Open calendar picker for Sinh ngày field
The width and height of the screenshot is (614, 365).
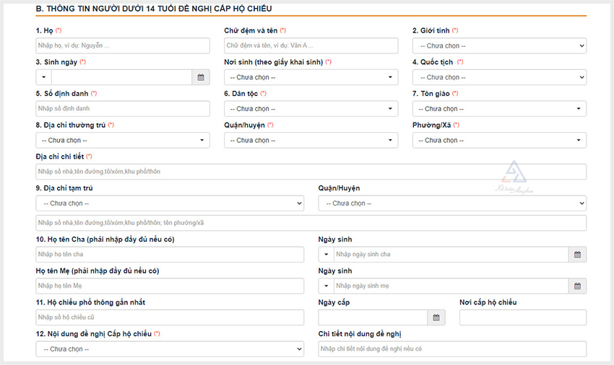pyautogui.click(x=201, y=77)
